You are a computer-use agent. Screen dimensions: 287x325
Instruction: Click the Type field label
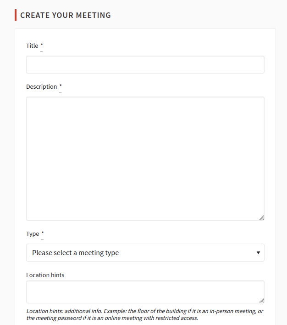click(x=33, y=234)
